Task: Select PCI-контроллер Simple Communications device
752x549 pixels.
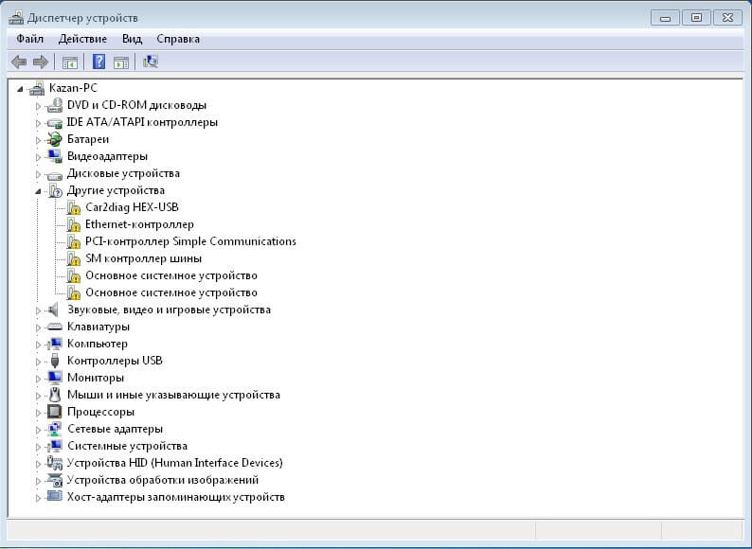Action: (190, 241)
